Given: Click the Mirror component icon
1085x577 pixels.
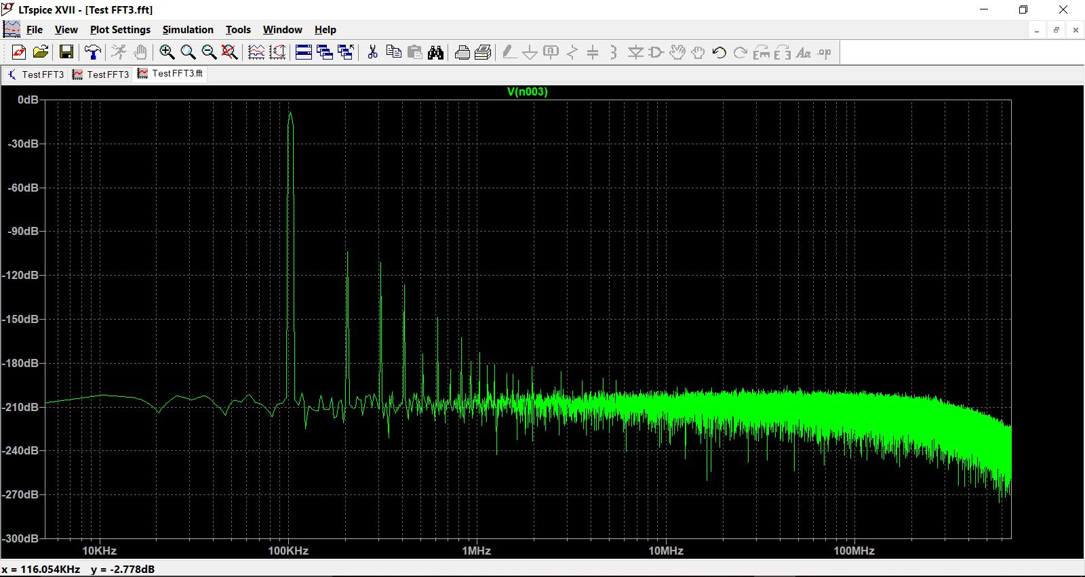Looking at the screenshot, I should [783, 52].
